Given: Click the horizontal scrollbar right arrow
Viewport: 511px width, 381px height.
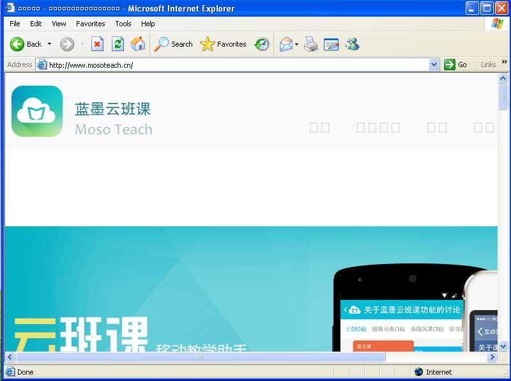Looking at the screenshot, I should tap(492, 357).
